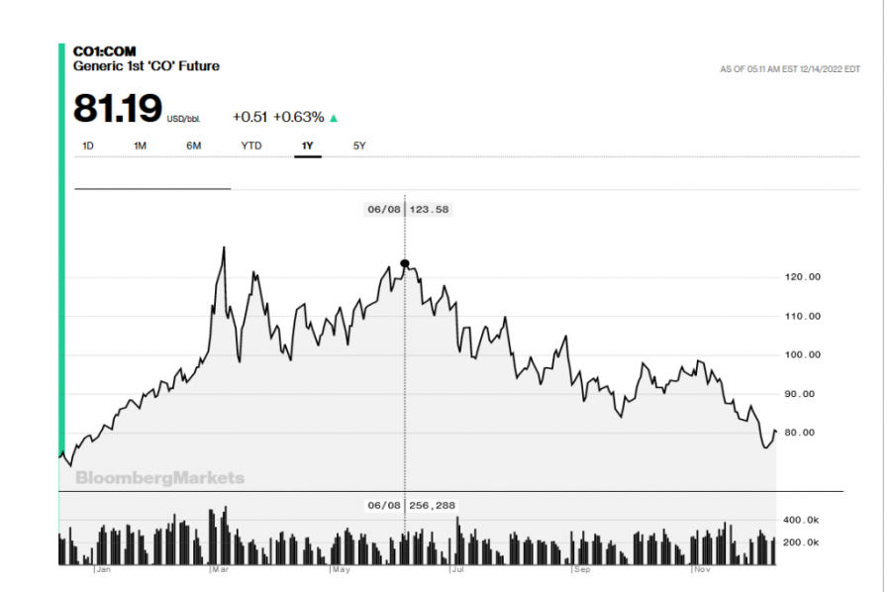Click the Generic 1st 'CO' Future title
The height and width of the screenshot is (592, 891).
pyautogui.click(x=147, y=66)
